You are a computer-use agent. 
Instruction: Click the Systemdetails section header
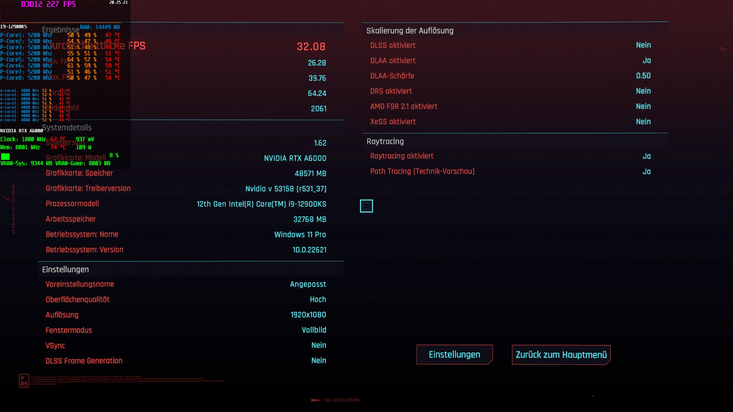[67, 128]
